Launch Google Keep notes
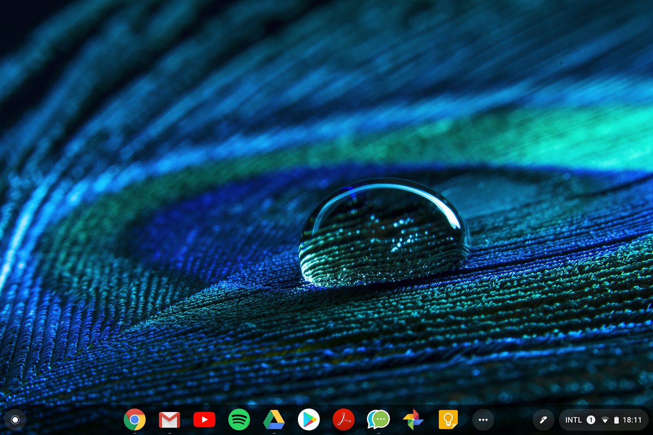 (448, 420)
